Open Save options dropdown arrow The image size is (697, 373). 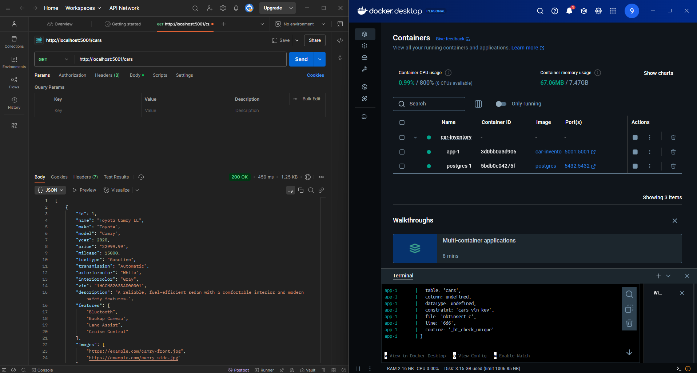(x=297, y=40)
